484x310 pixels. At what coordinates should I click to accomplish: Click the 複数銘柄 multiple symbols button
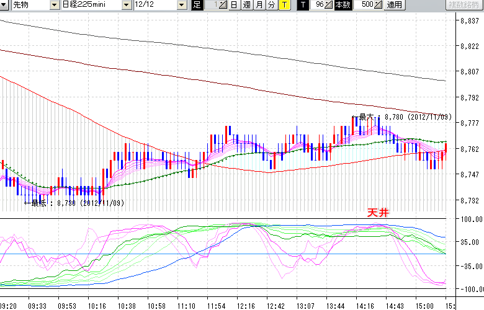click(464, 5)
